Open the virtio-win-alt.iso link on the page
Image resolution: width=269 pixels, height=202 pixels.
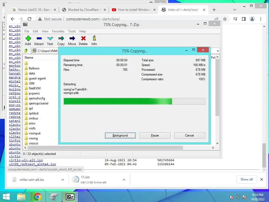pos(26,160)
